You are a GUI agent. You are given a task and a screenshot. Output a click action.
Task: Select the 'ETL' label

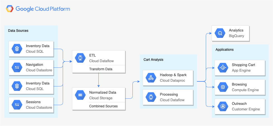pos(93,55)
